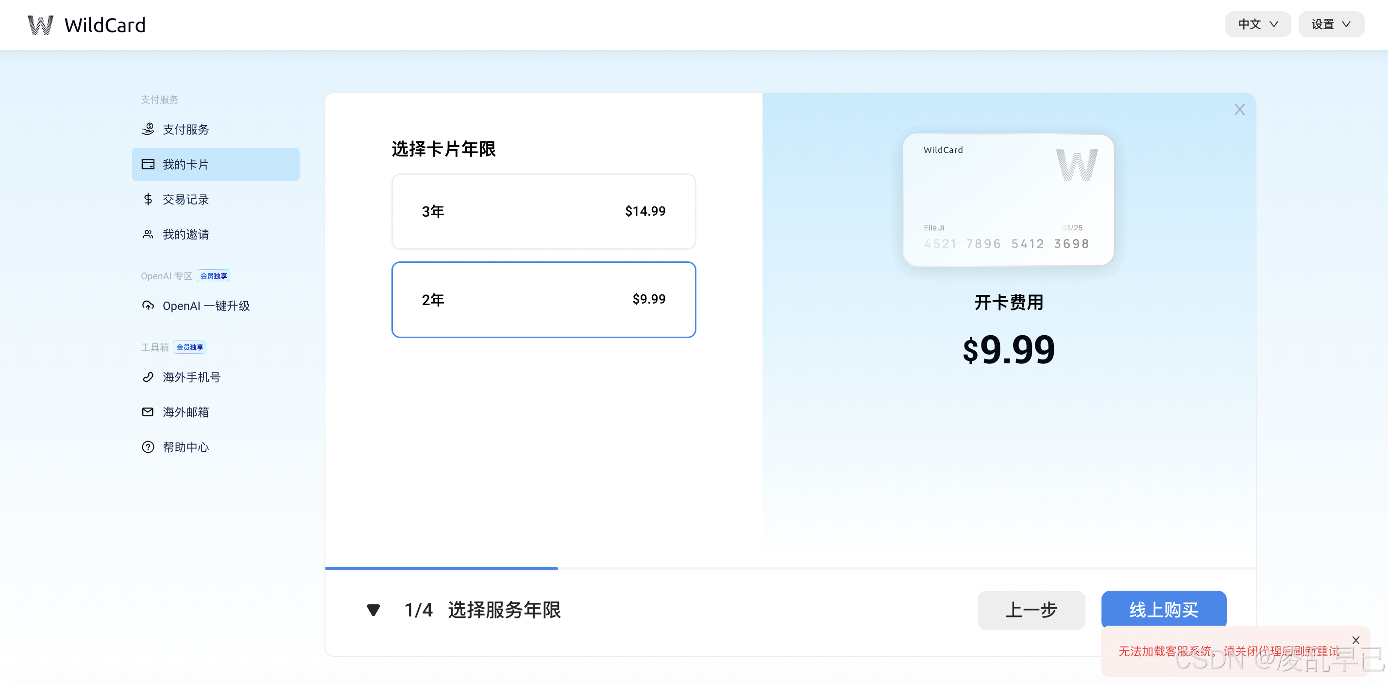Dismiss the red error notification
This screenshot has height=683, width=1388.
point(1355,640)
